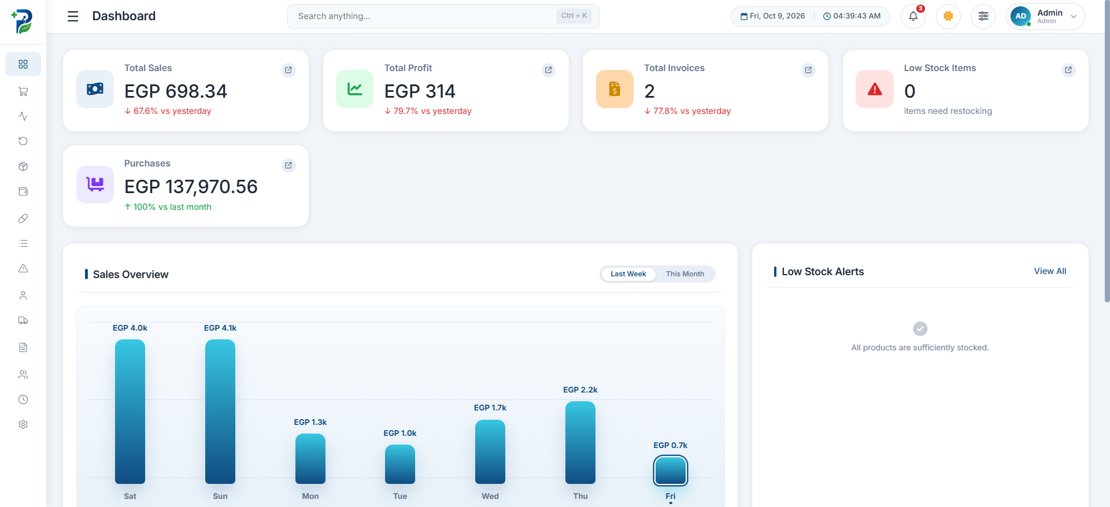Screen dimensions: 1110x507
Task: Open the delivery truck sidebar icon
Action: point(23,320)
